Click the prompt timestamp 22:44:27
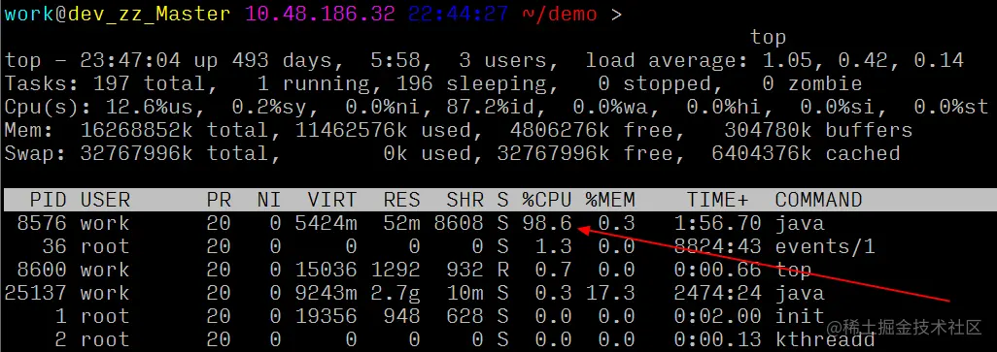 pos(458,15)
